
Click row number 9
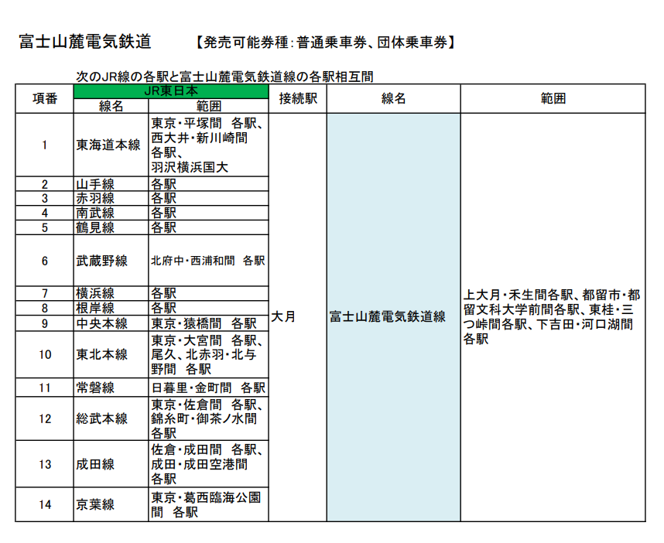(44, 323)
